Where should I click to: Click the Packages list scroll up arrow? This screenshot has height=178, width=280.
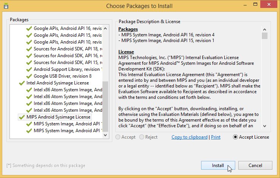pyautogui.click(x=105, y=28)
